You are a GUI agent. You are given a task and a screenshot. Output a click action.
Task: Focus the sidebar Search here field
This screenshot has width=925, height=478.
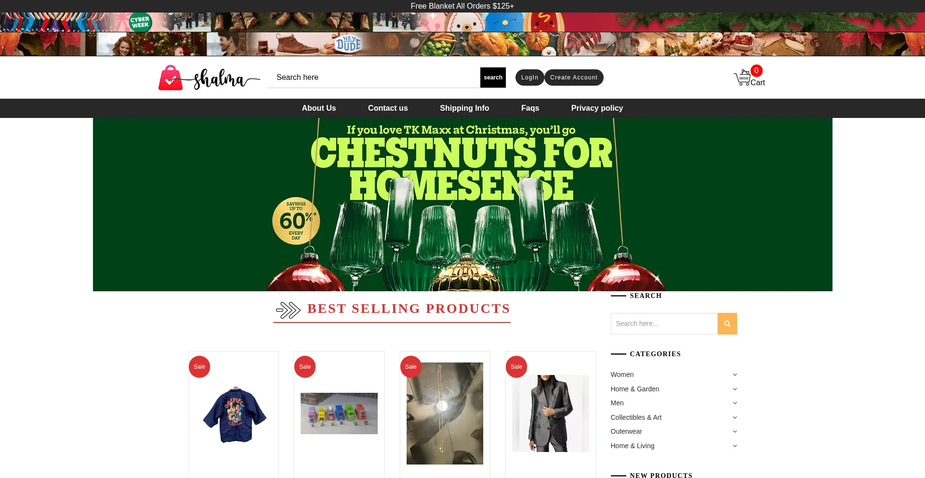pyautogui.click(x=664, y=324)
